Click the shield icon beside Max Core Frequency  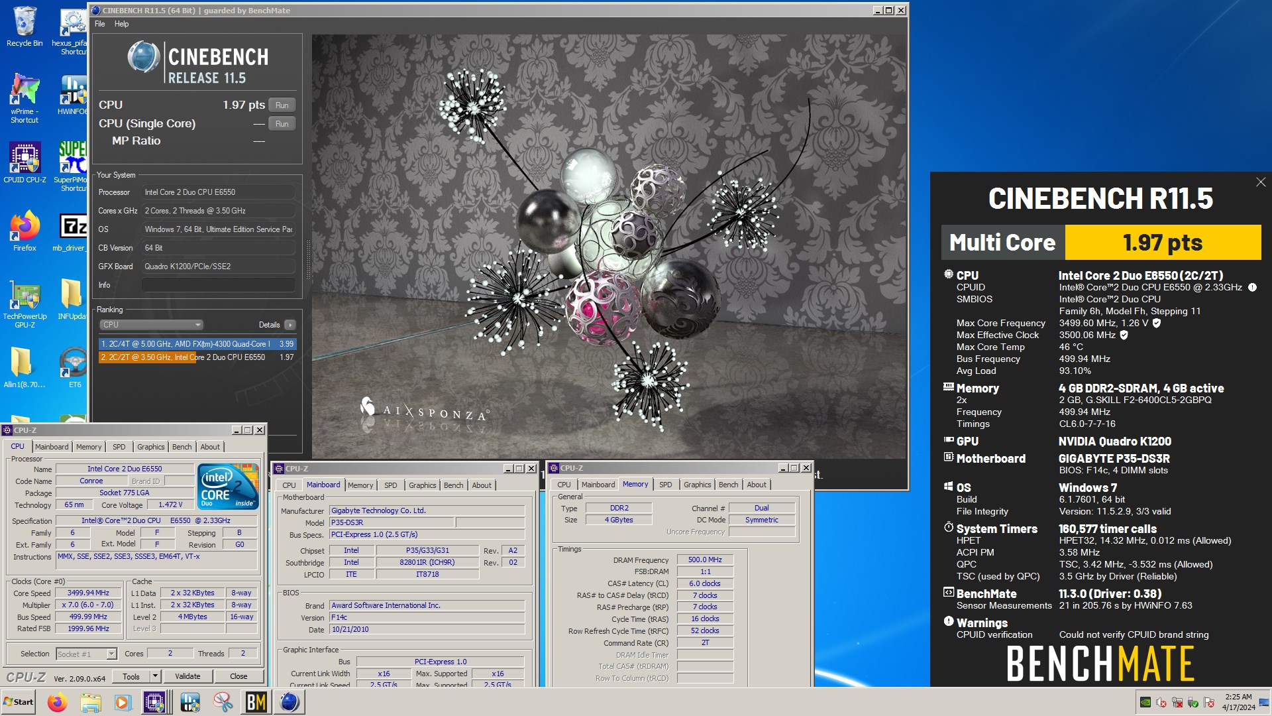click(1157, 323)
